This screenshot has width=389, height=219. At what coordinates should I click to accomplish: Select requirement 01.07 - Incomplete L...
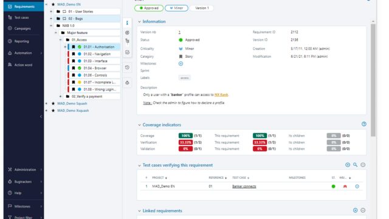(94, 82)
